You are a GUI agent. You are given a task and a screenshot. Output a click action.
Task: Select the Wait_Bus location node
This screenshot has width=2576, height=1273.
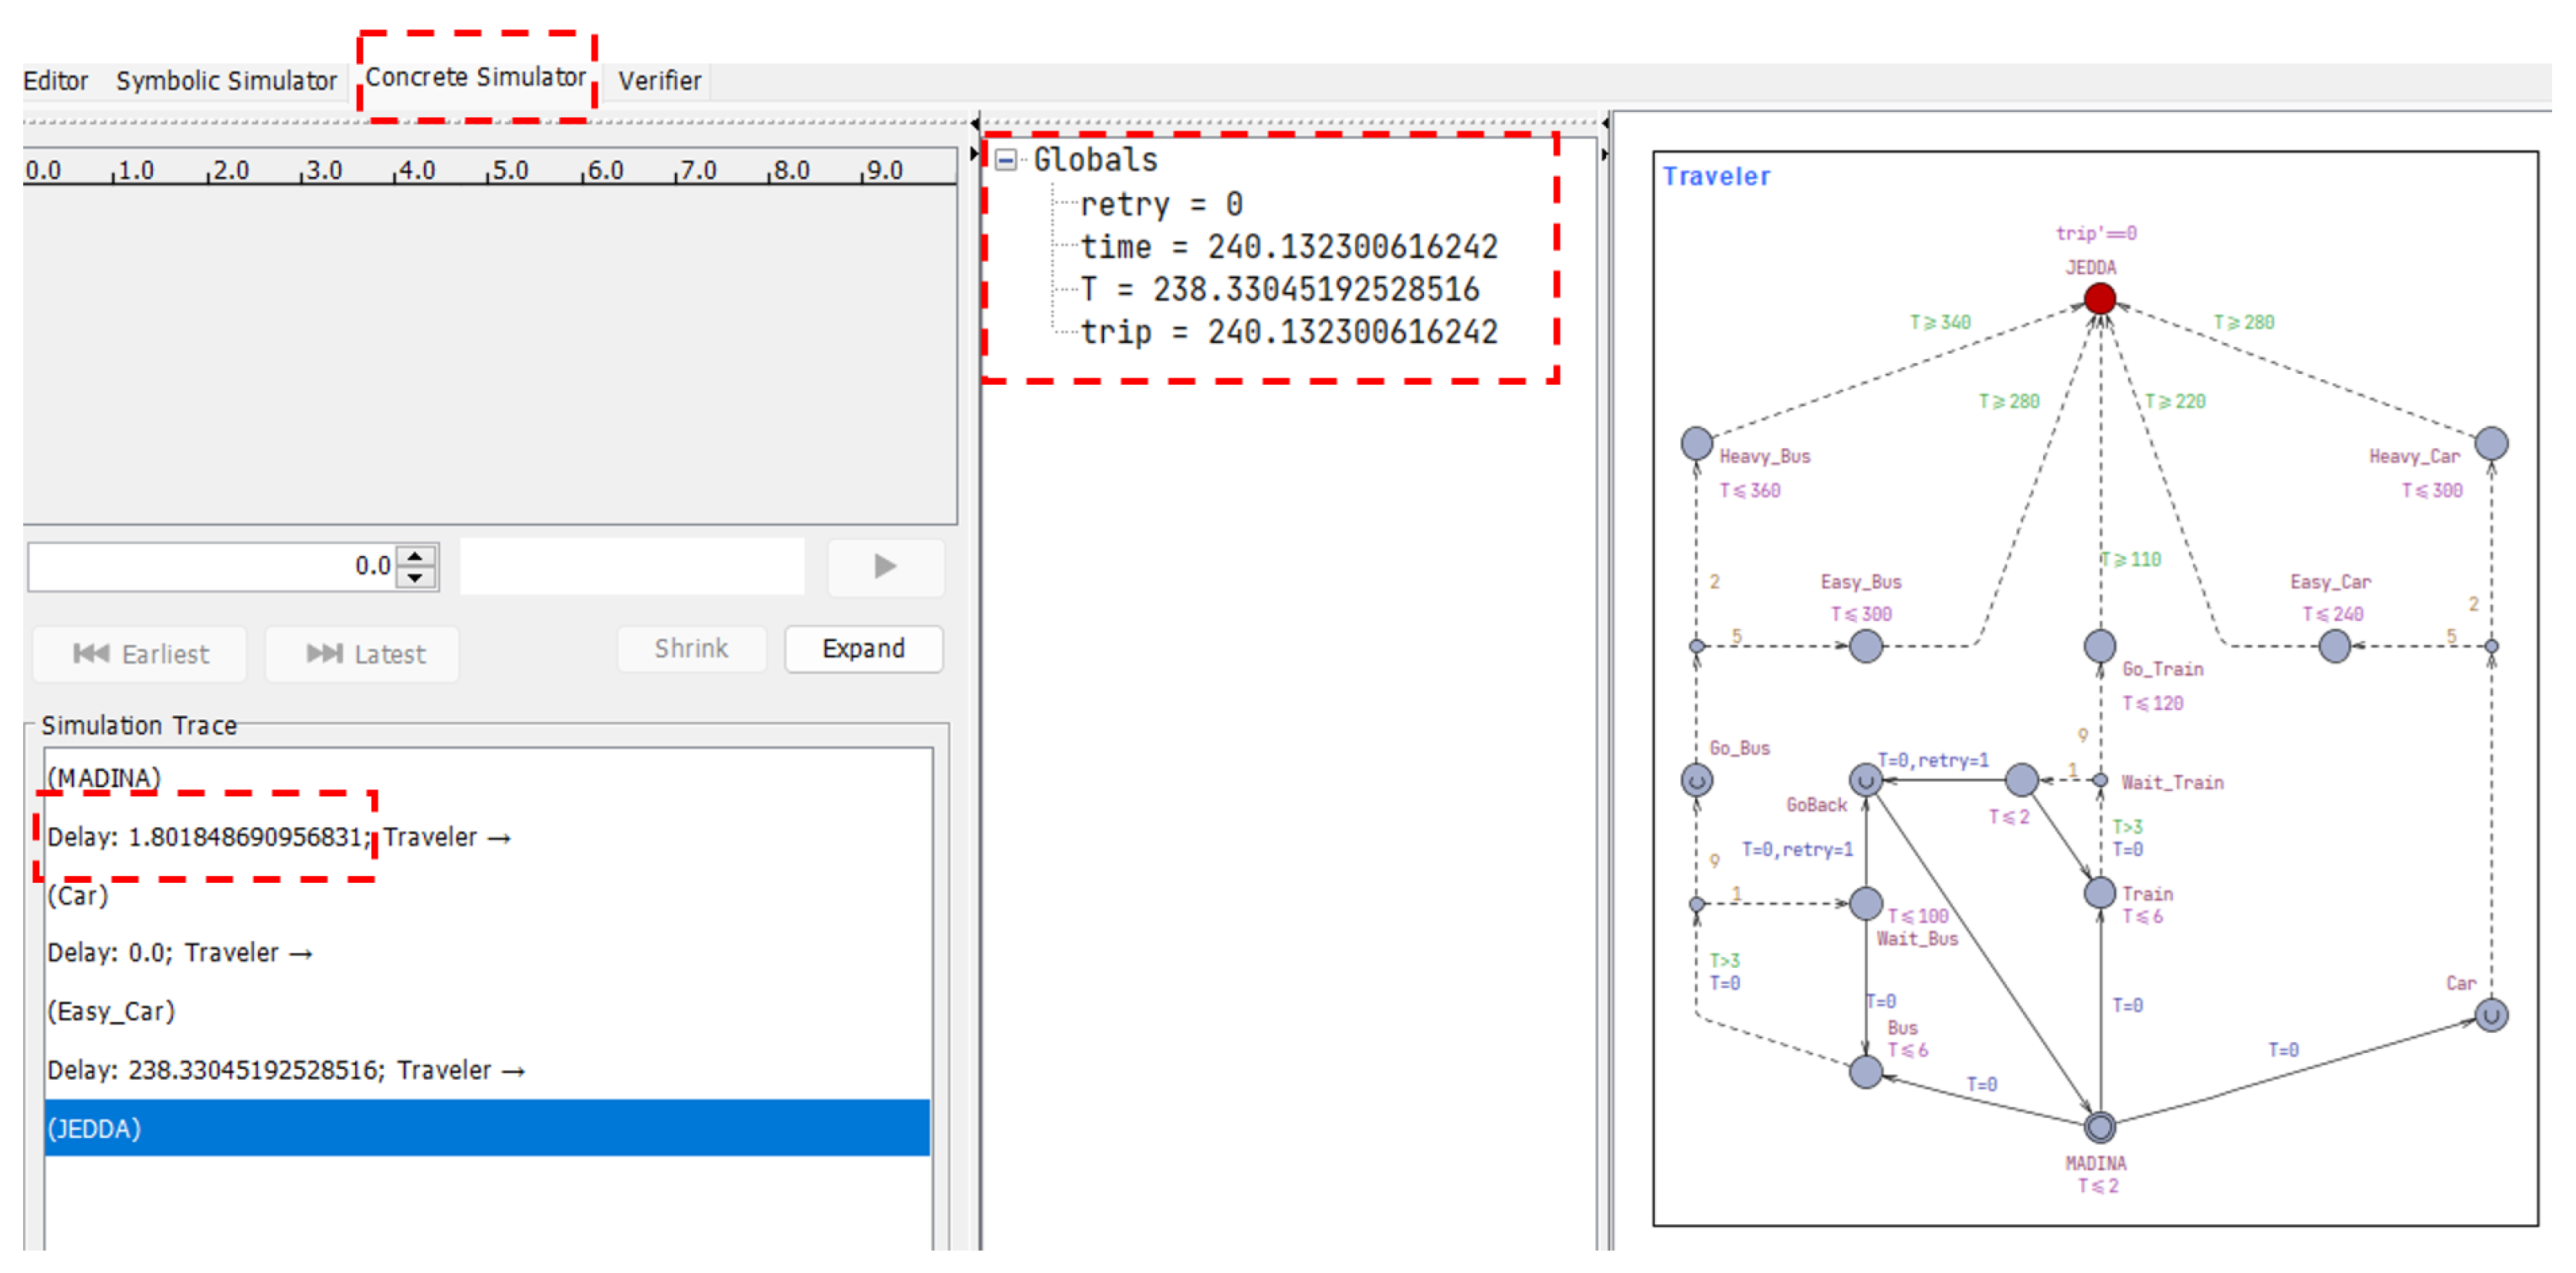pos(1865,903)
